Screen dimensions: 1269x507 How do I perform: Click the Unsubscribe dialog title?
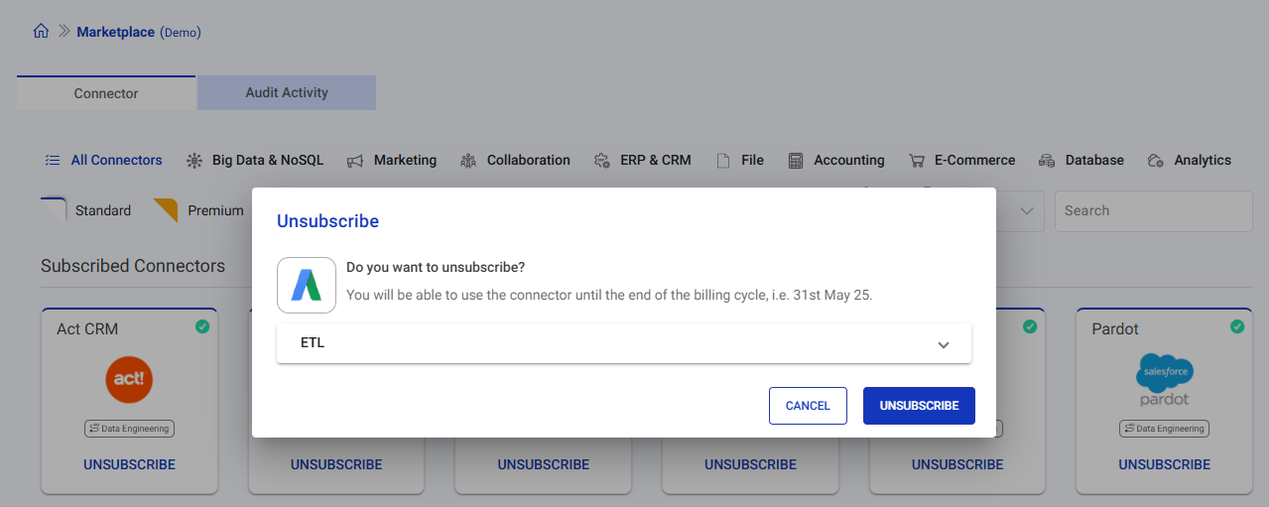click(x=327, y=221)
